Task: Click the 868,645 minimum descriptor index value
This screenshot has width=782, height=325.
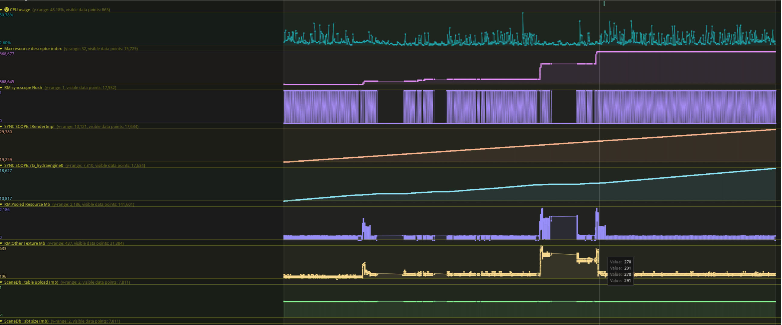Action: pos(7,82)
